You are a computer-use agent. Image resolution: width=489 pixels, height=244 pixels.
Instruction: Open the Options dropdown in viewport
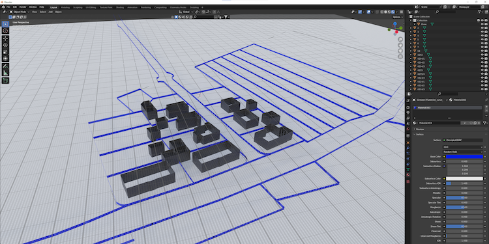pyautogui.click(x=398, y=17)
